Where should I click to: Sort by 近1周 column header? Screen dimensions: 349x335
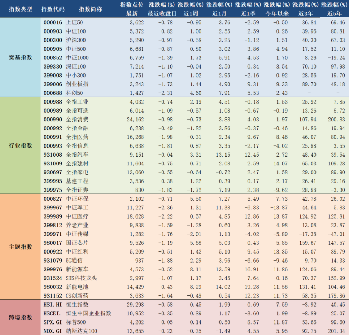click(190, 8)
